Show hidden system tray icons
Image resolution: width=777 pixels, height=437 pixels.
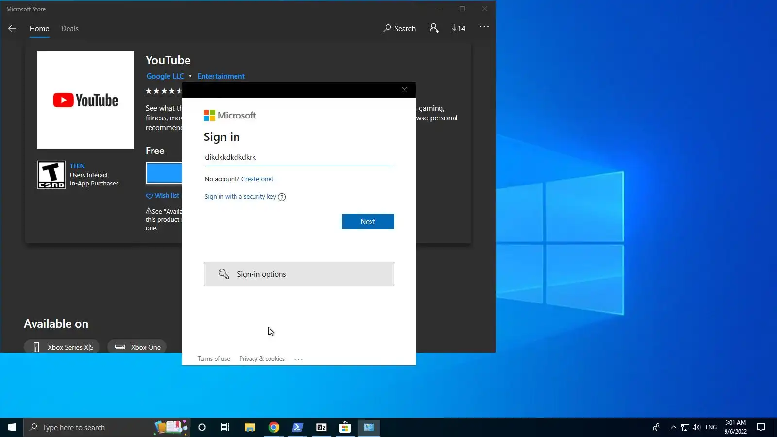coord(673,427)
